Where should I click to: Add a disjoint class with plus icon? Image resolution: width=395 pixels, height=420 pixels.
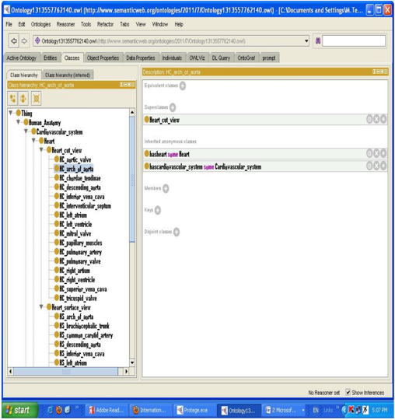(177, 232)
